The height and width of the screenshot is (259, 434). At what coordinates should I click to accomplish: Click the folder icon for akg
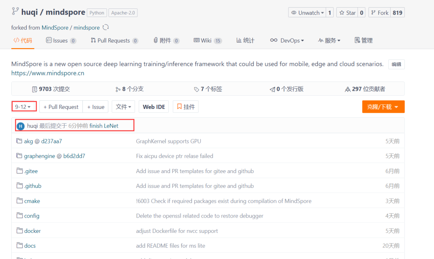19,141
